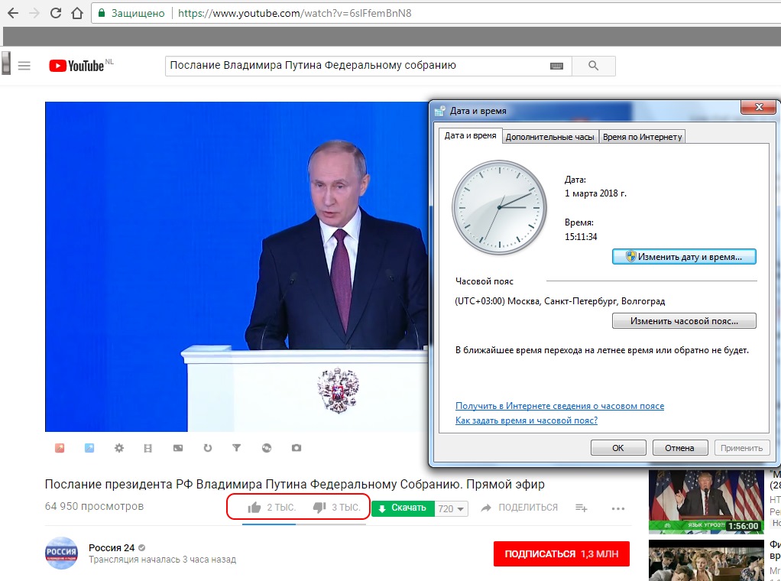This screenshot has width=781, height=581.
Task: Click the analog clock face
Action: (x=499, y=207)
